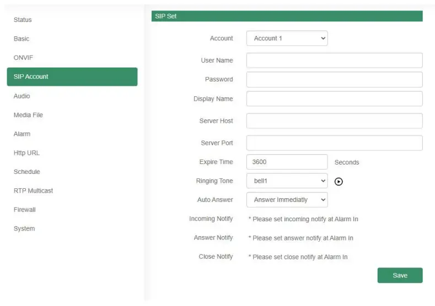Image resolution: width=435 pixels, height=306 pixels.
Task: Focus the Server Port field
Action: click(334, 143)
